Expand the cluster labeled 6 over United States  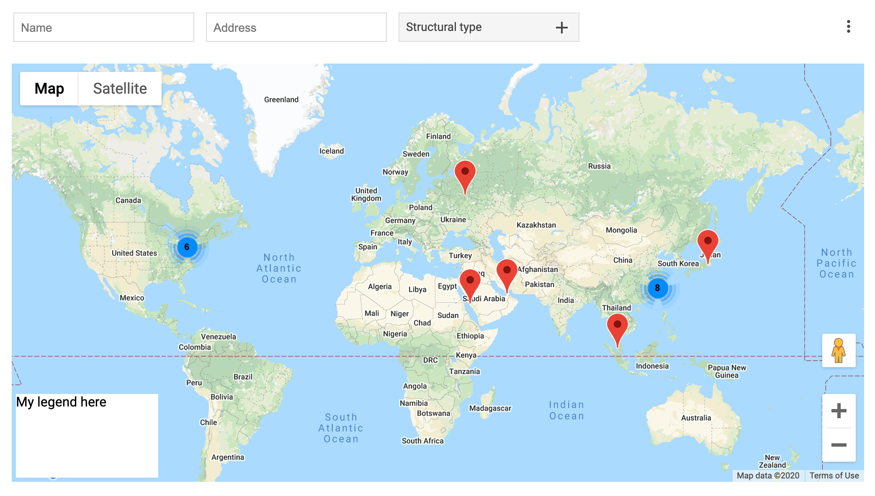point(187,247)
